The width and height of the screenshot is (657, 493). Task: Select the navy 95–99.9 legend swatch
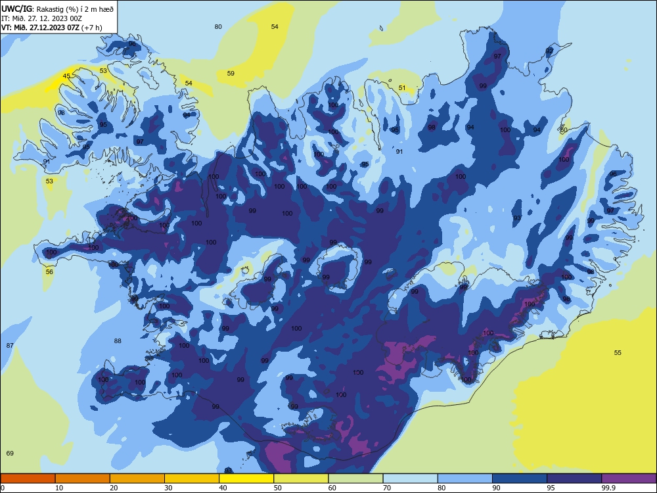(x=574, y=479)
